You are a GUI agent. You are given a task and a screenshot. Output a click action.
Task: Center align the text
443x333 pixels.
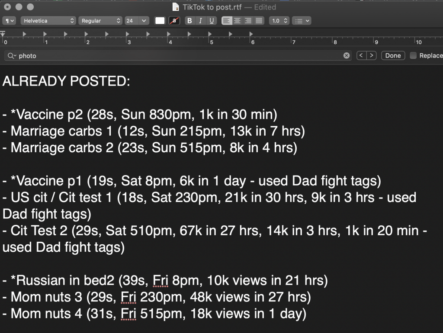238,21
